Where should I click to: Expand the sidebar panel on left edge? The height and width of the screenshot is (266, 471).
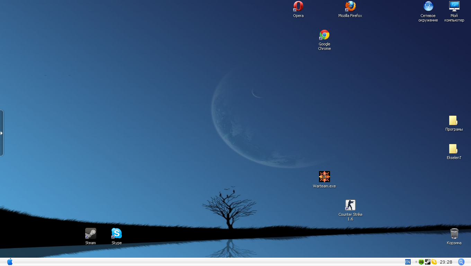(2, 133)
